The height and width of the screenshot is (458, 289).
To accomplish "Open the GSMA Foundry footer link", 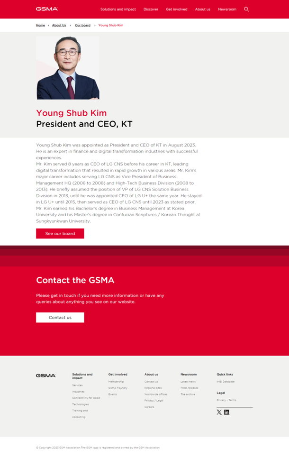I will pos(118,387).
